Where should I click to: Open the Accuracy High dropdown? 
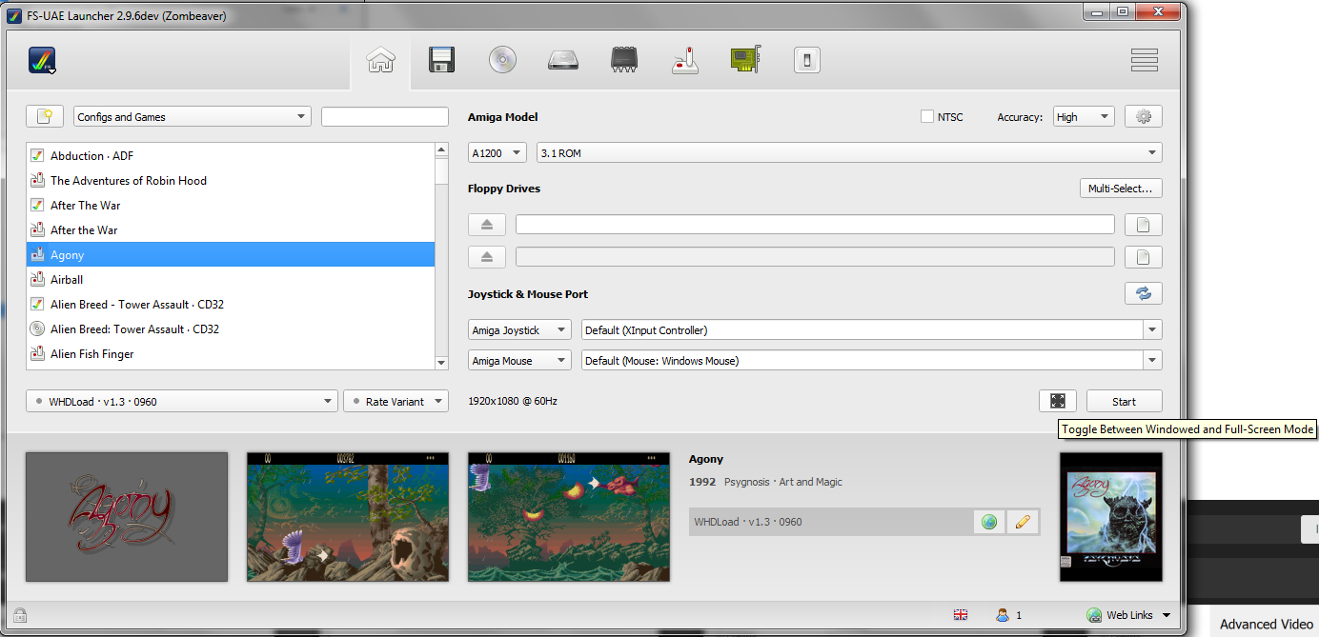pos(1084,117)
